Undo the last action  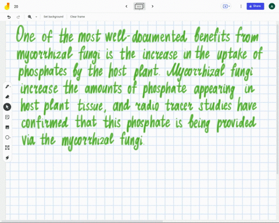click(x=9, y=17)
